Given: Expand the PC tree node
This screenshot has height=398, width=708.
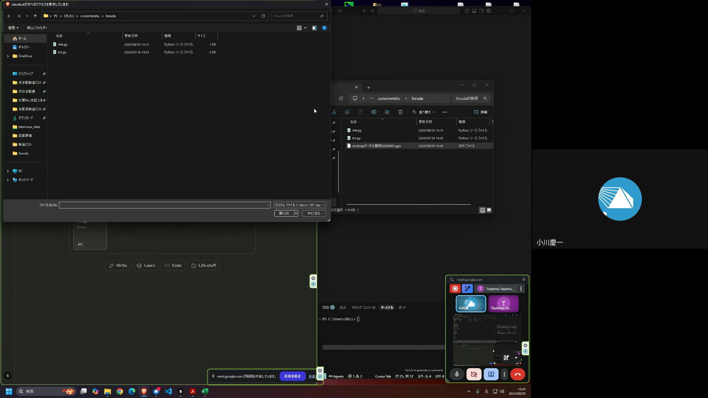Looking at the screenshot, I should 8,171.
